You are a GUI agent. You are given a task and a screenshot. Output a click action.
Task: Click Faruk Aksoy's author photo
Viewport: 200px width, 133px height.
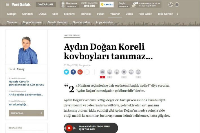pos(26,50)
